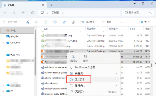Viewport: 156px width, 96px height.
Task: Select the cannot-receive-yahoo file
Action: coord(56,73)
